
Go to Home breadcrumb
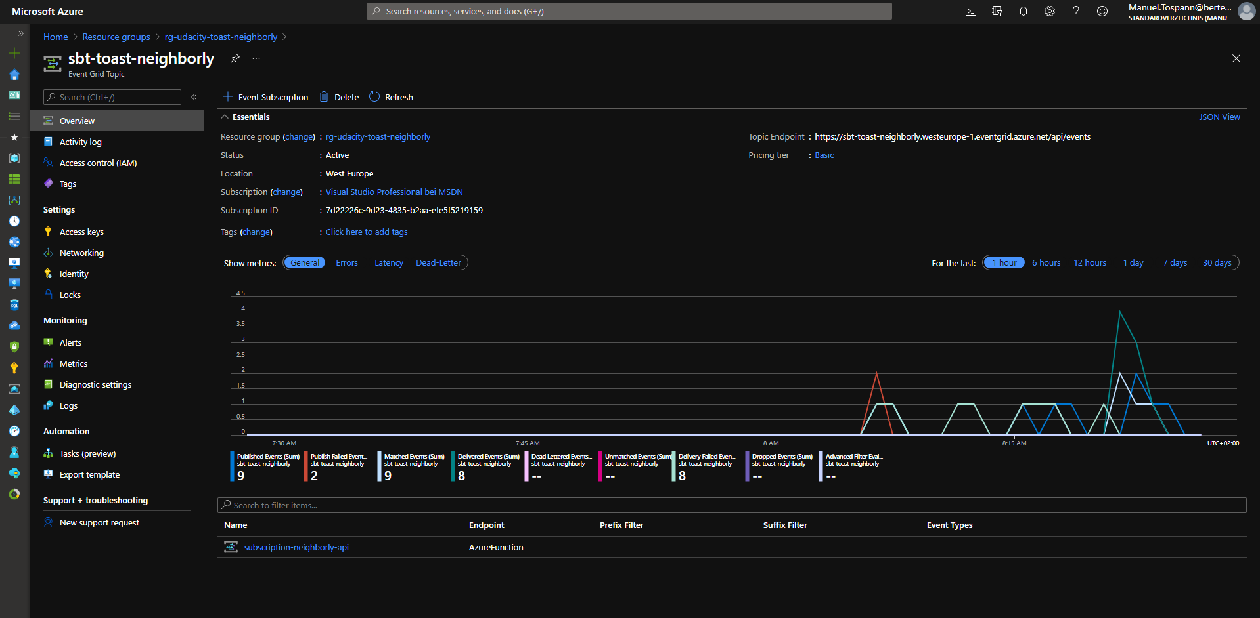(x=56, y=37)
